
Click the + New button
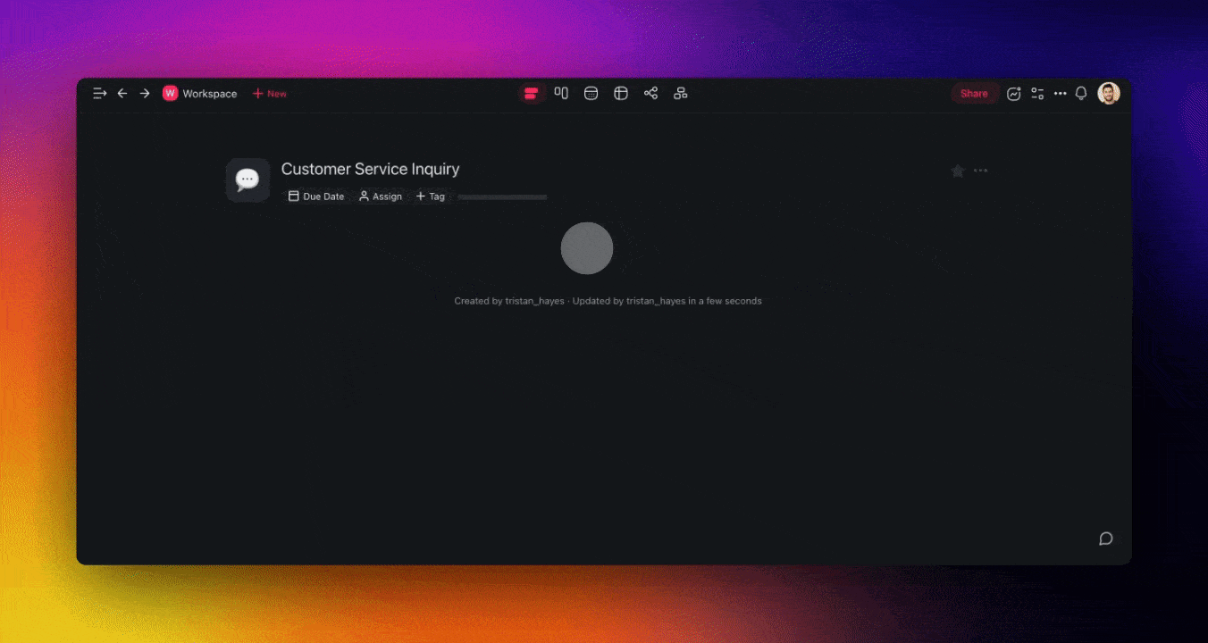click(269, 93)
